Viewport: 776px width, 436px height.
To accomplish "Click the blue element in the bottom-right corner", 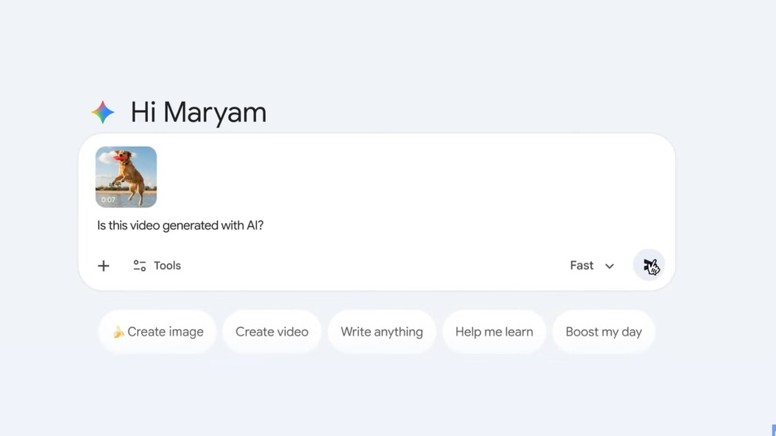I will pos(773,430).
